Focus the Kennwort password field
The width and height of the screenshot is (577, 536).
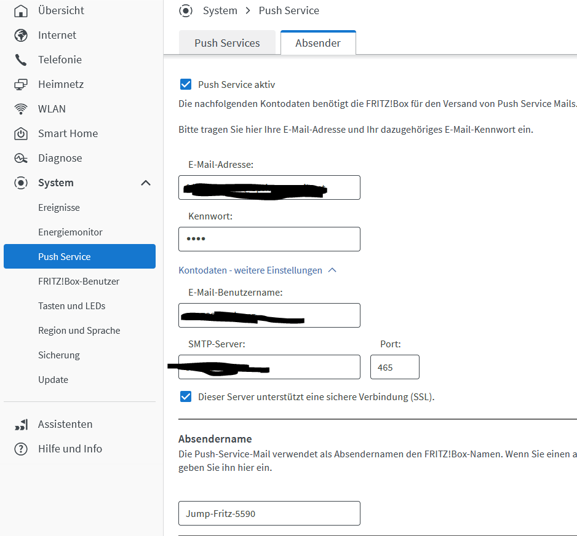coord(269,239)
